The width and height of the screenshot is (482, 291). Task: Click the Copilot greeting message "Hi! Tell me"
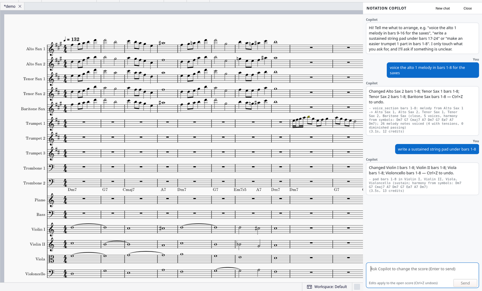(422, 38)
